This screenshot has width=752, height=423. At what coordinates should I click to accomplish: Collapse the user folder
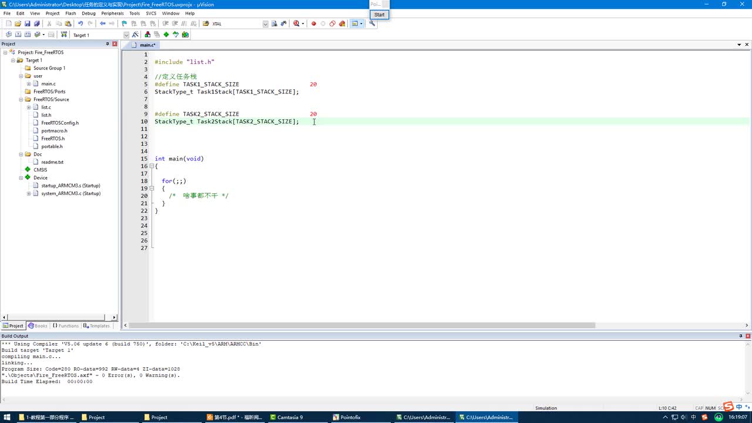coord(21,76)
